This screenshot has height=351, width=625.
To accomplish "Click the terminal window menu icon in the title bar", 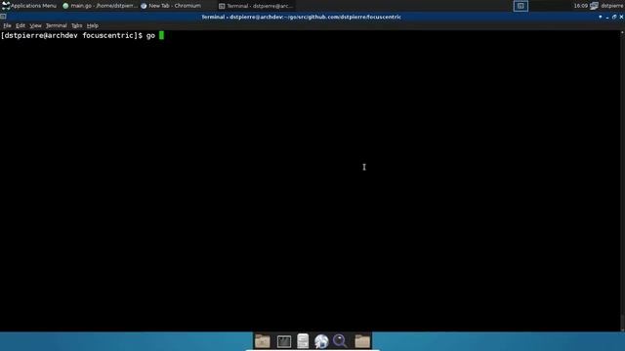I will 3,17.
